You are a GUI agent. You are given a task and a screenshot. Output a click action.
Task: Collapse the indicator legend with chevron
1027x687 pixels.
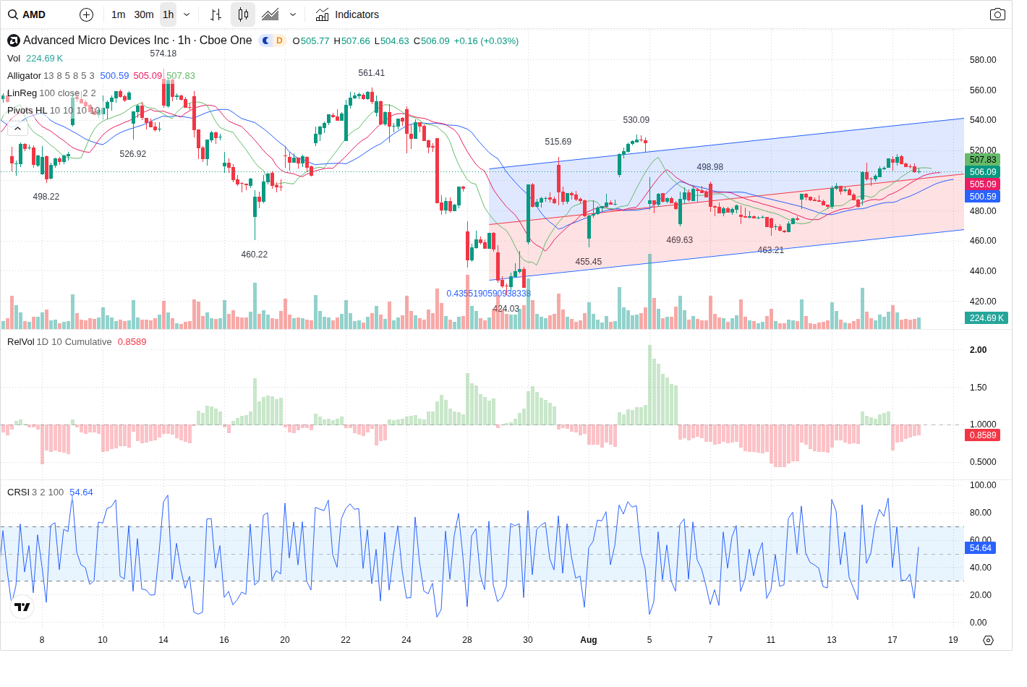click(x=17, y=129)
